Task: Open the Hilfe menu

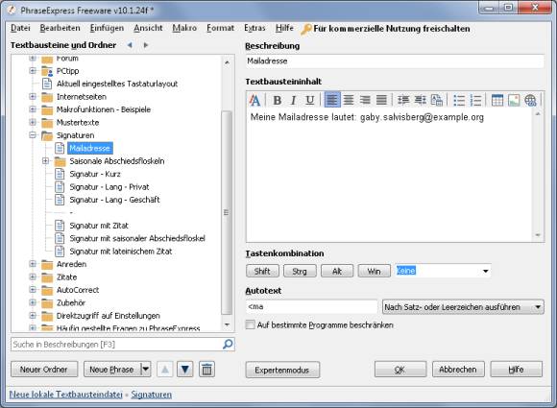Action: click(284, 28)
